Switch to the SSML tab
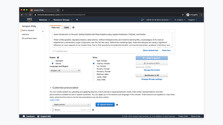The height and width of the screenshot is (125, 223). (66, 28)
